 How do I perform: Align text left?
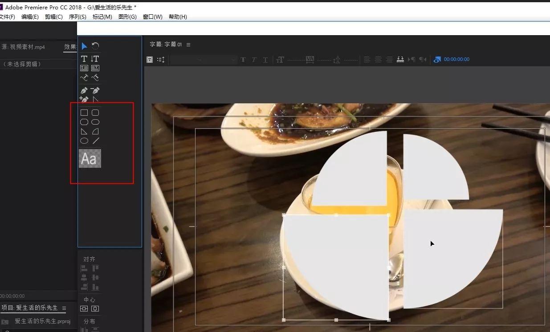(x=367, y=59)
